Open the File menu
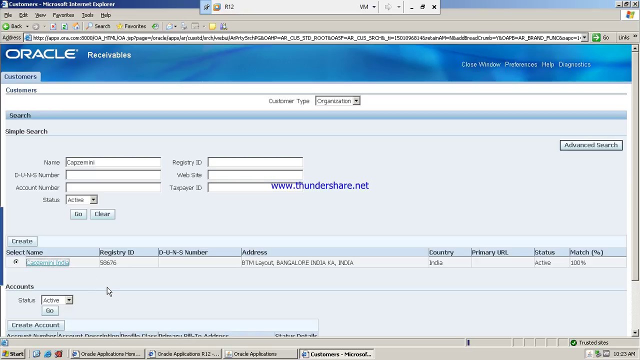Viewport: 640px width, 360px height. coord(8,15)
